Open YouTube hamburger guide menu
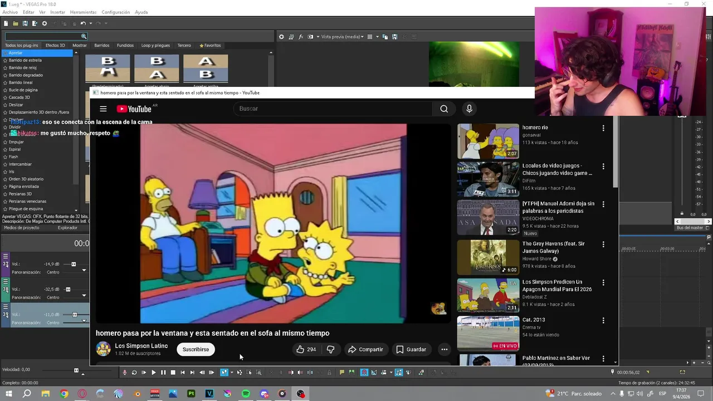This screenshot has height=401, width=713. pos(103,109)
